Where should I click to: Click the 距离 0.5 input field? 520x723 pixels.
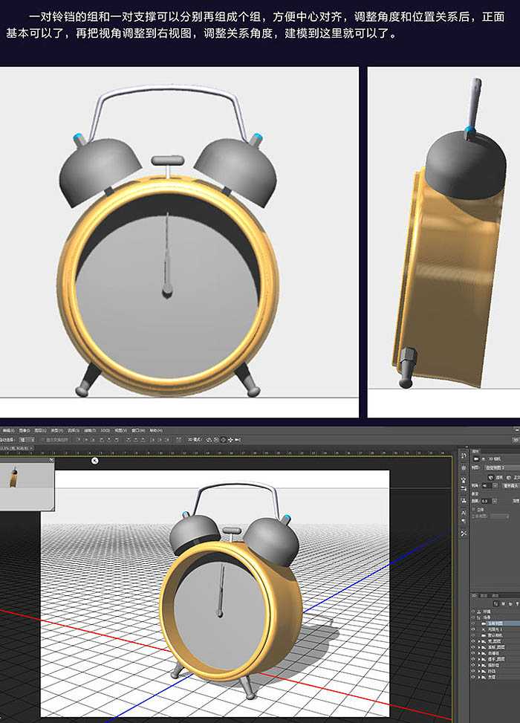pyautogui.click(x=486, y=502)
